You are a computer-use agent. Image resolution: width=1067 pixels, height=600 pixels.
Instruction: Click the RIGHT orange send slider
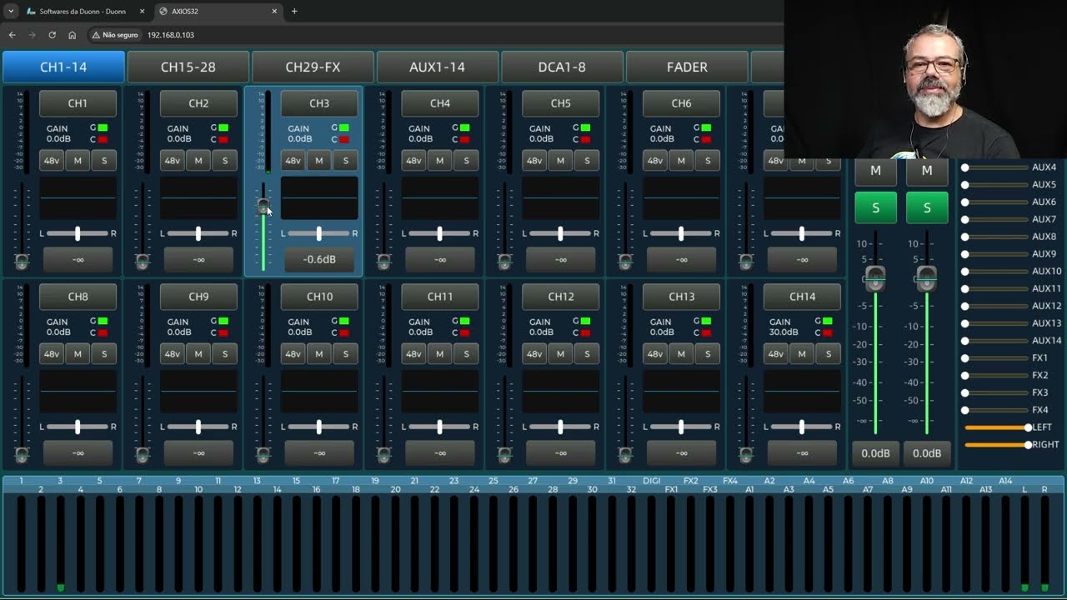[997, 445]
